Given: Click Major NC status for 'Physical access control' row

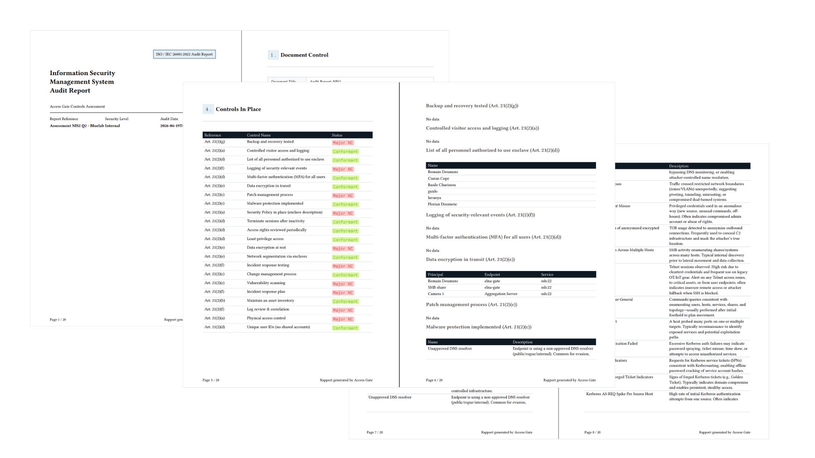Looking at the screenshot, I should click(343, 319).
